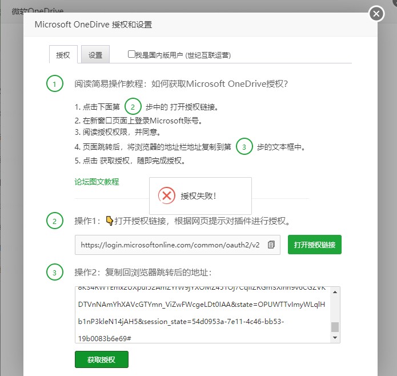Click the 获取授权 button
Screen dimensions: 397x376
coord(102,359)
